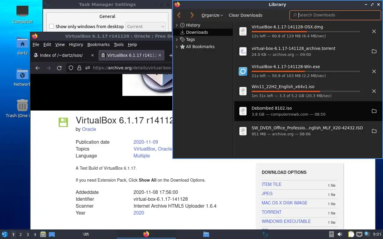383x239 pixels.
Task: Click the TORRENT download option
Action: tap(271, 212)
